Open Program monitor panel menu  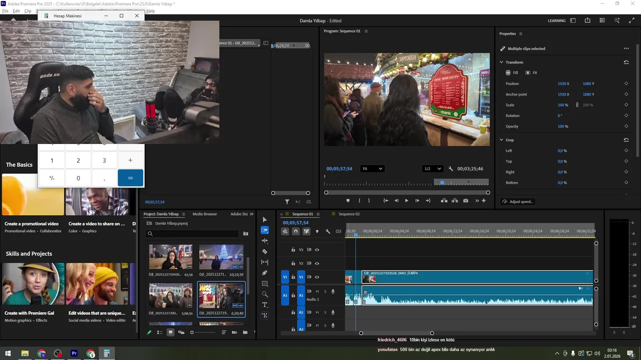pyautogui.click(x=366, y=31)
